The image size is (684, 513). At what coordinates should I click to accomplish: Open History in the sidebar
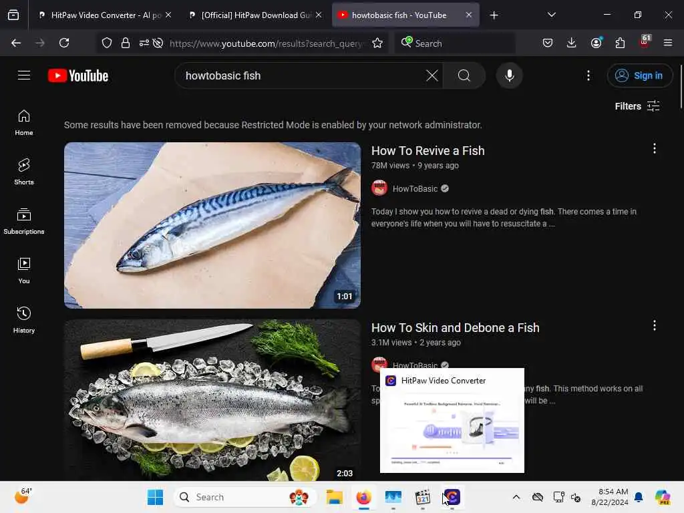pos(24,320)
